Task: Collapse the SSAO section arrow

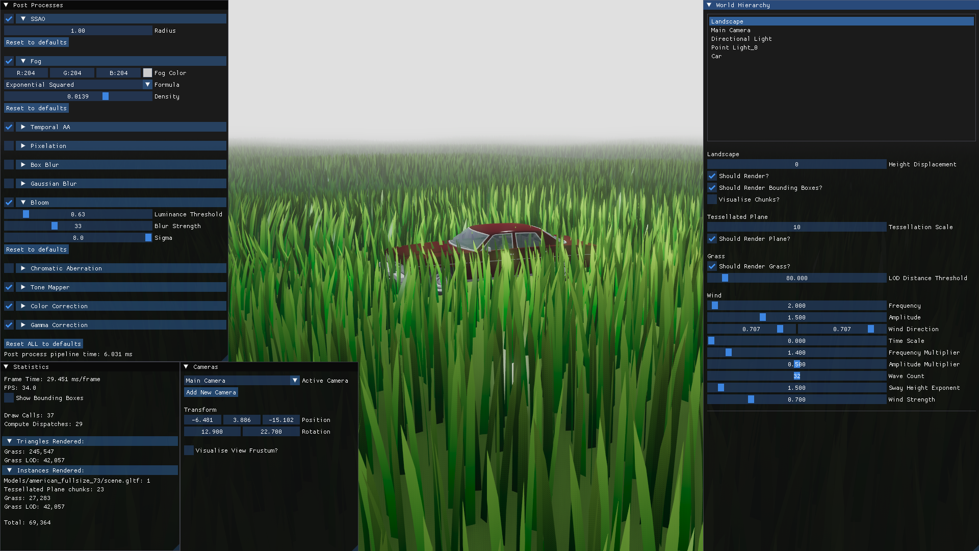Action: [x=23, y=19]
